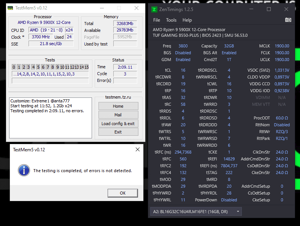The image size is (300, 226).
Task: Click the RttPark value RZQ/1
Action: point(282,138)
